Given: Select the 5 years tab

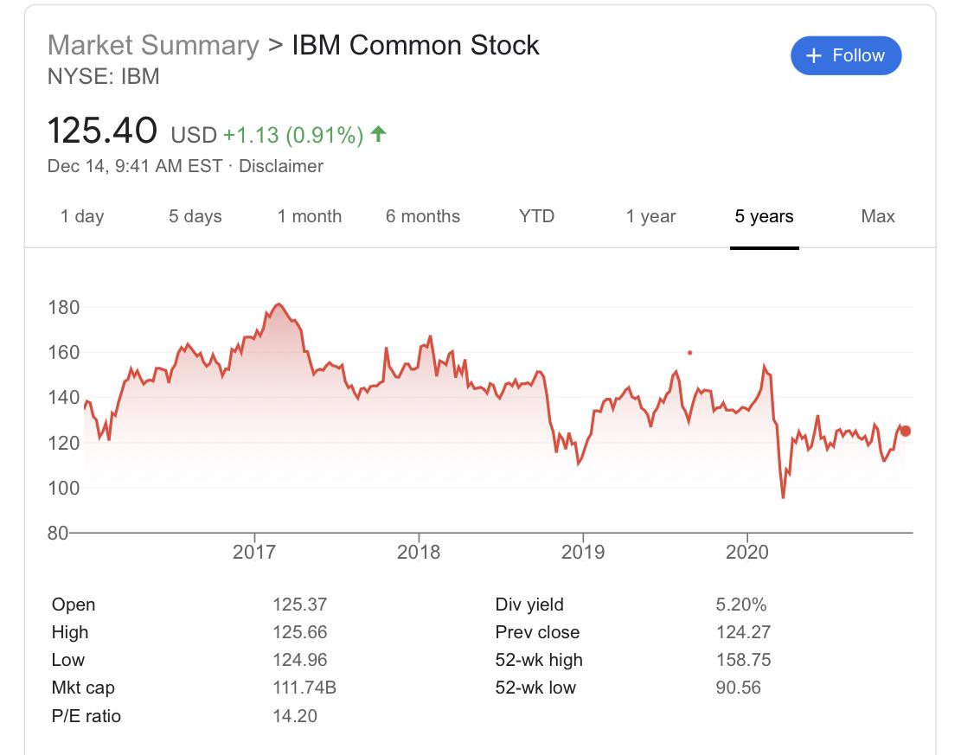Looking at the screenshot, I should [764, 216].
